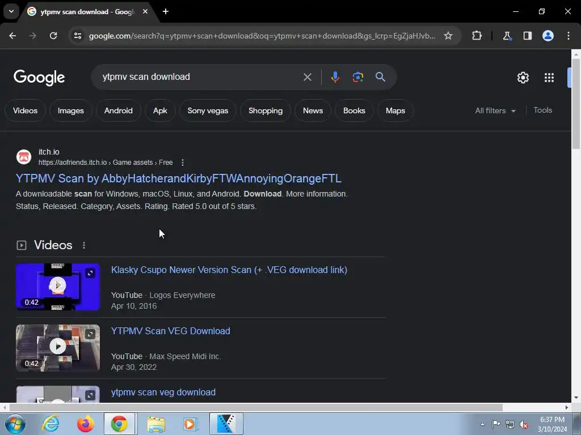Select the Sony vegas filter chip
This screenshot has height=435, width=581.
point(208,110)
